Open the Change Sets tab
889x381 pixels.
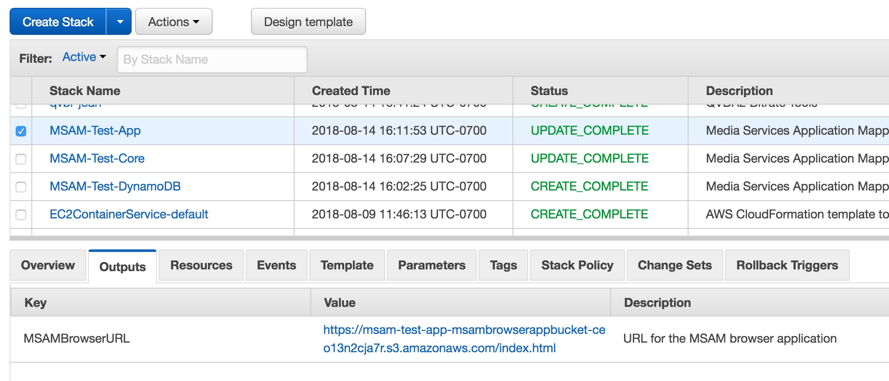click(x=675, y=265)
